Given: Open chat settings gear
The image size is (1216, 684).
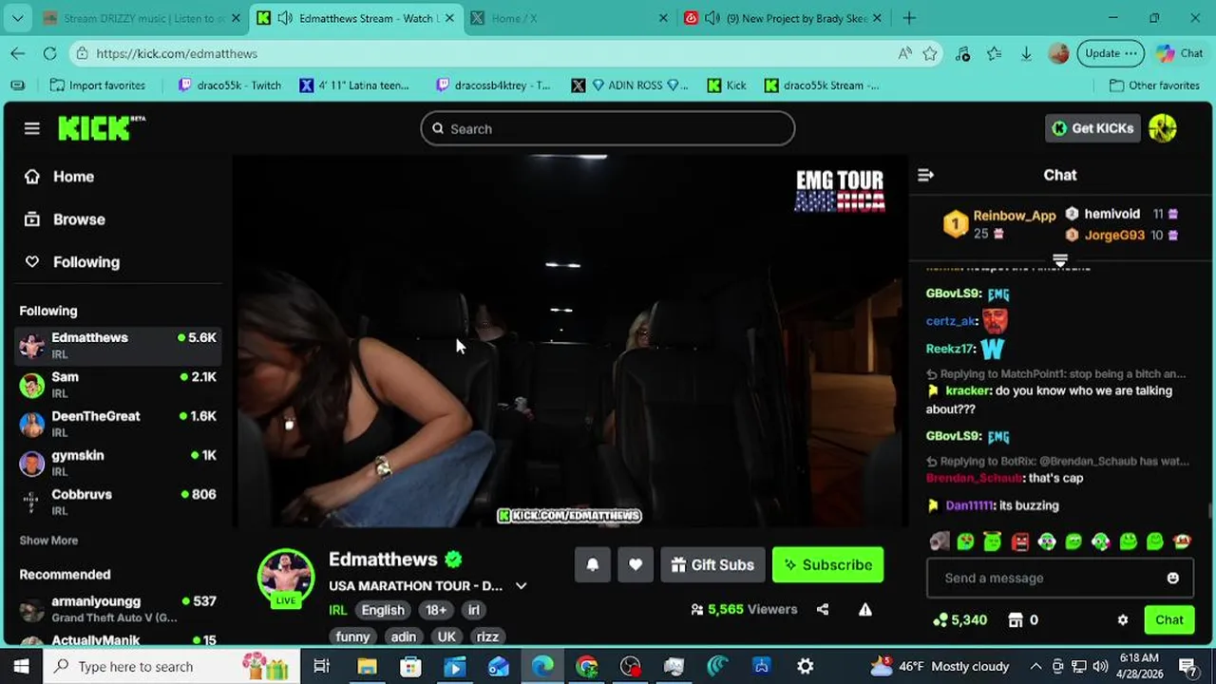Looking at the screenshot, I should pos(1123,619).
